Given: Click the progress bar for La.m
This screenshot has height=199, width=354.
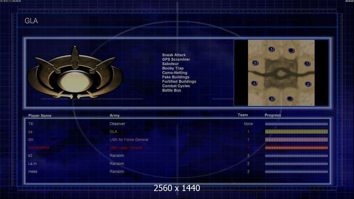Looking at the screenshot, I should pyautogui.click(x=296, y=164).
